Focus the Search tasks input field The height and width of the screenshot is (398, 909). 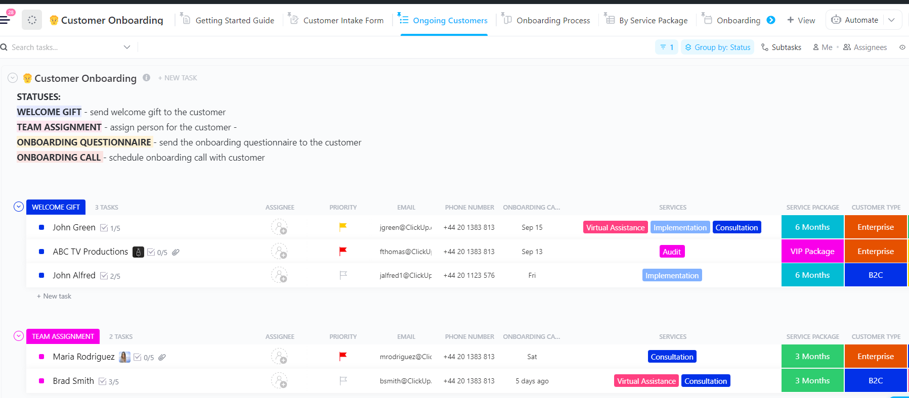click(66, 47)
